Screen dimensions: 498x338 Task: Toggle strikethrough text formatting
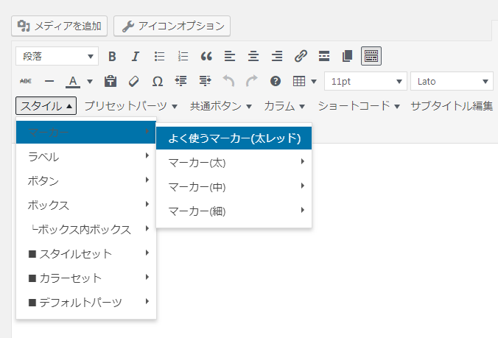(x=26, y=81)
